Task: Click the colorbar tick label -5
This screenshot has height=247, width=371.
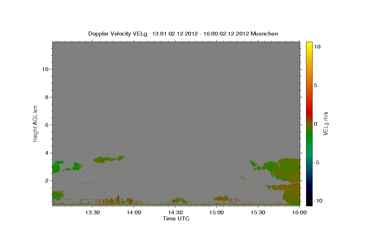Action: click(x=317, y=162)
